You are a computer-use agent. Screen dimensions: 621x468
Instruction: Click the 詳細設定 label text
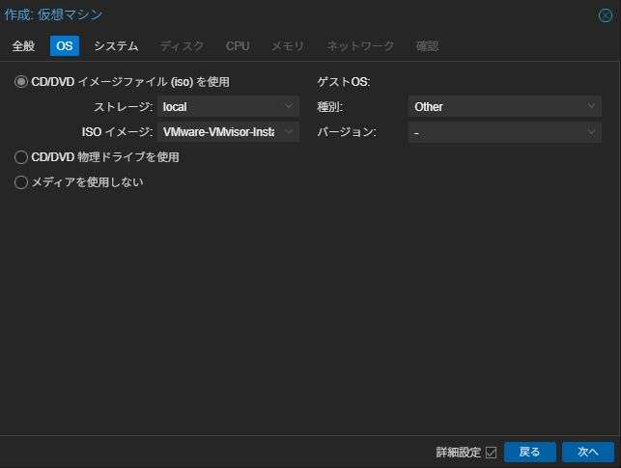(458, 453)
